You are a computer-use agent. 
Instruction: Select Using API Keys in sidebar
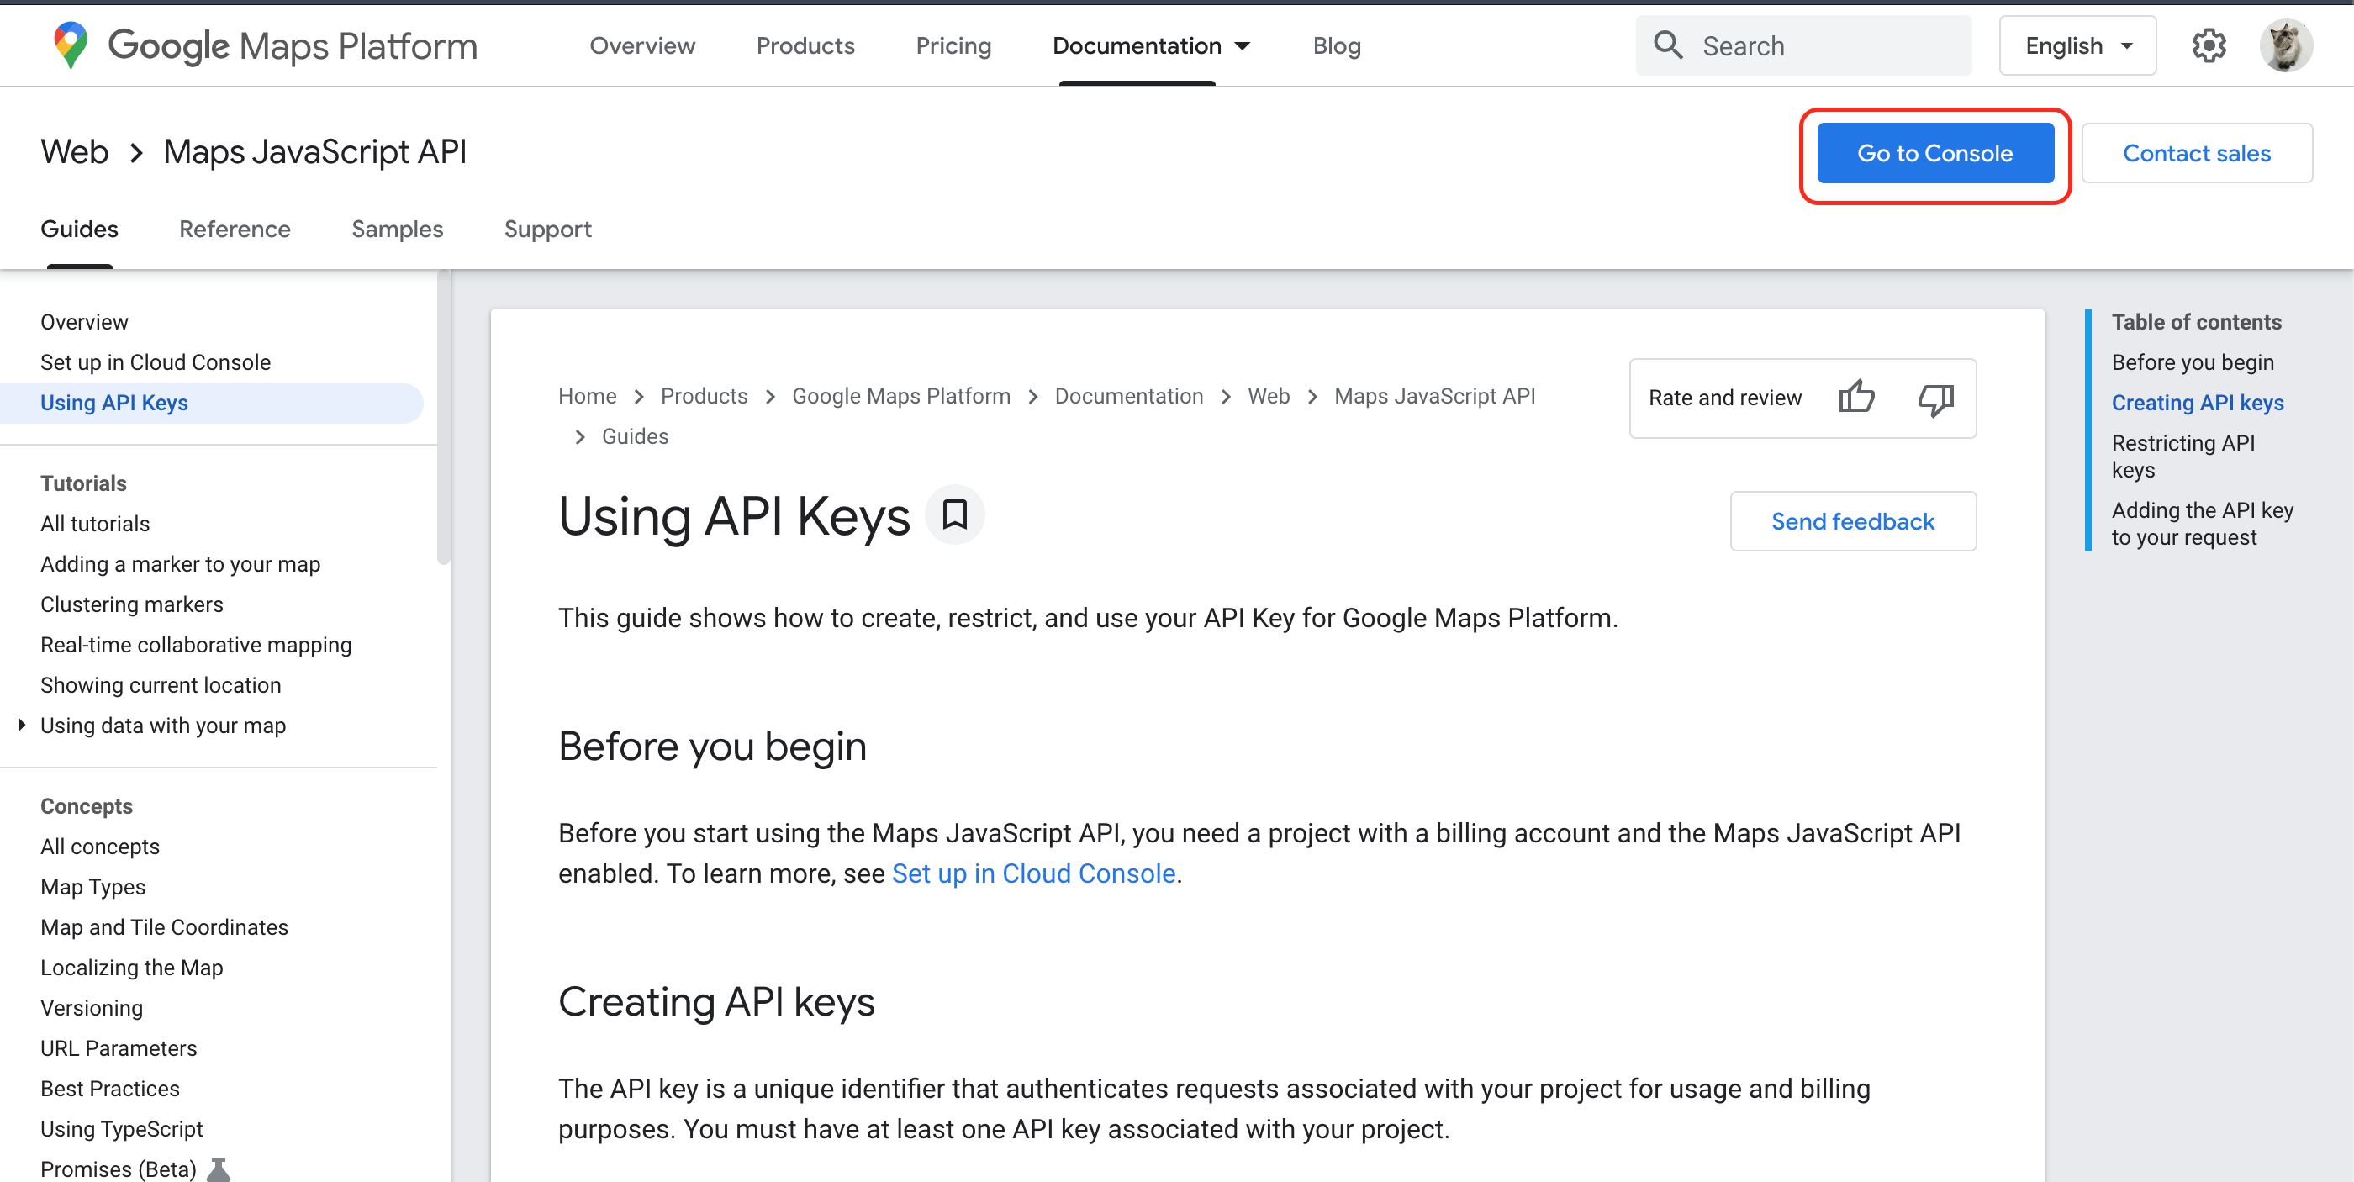click(x=211, y=403)
